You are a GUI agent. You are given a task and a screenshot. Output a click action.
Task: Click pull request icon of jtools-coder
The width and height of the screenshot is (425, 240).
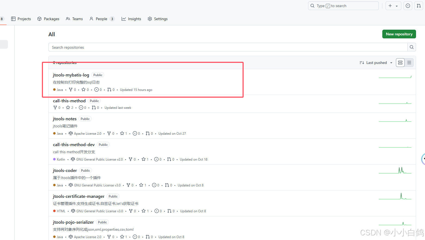pyautogui.click(x=167, y=185)
